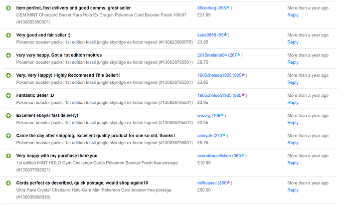Screen dimensions: 344x207
Task: Reply to avinyah's feedback comment
Action: [293, 143]
